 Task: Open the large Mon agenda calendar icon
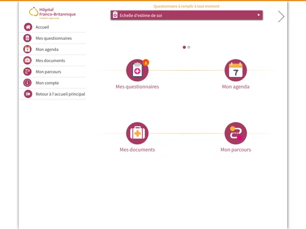pos(236,70)
